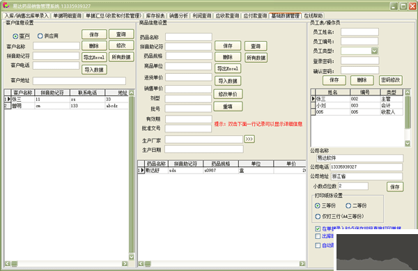Click the 员工姓名 input field
418x271 pixels.
pos(359,32)
